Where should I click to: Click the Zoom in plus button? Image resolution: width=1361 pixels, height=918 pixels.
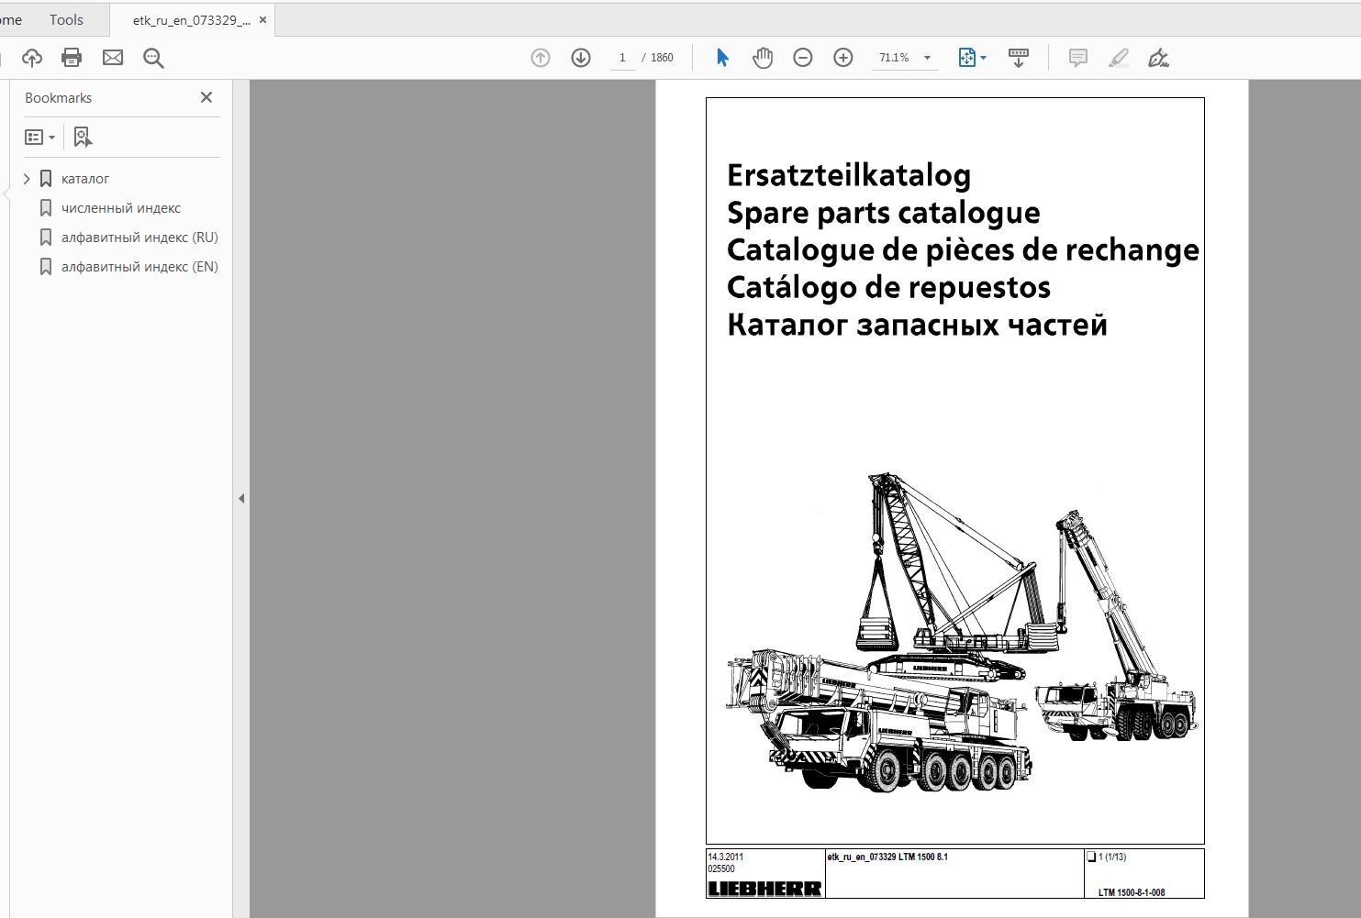(843, 58)
